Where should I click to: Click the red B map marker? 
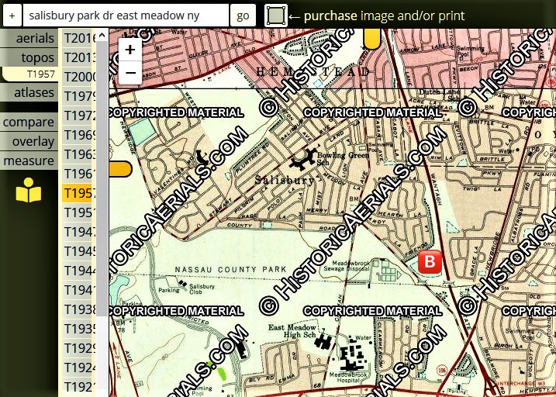(x=430, y=262)
